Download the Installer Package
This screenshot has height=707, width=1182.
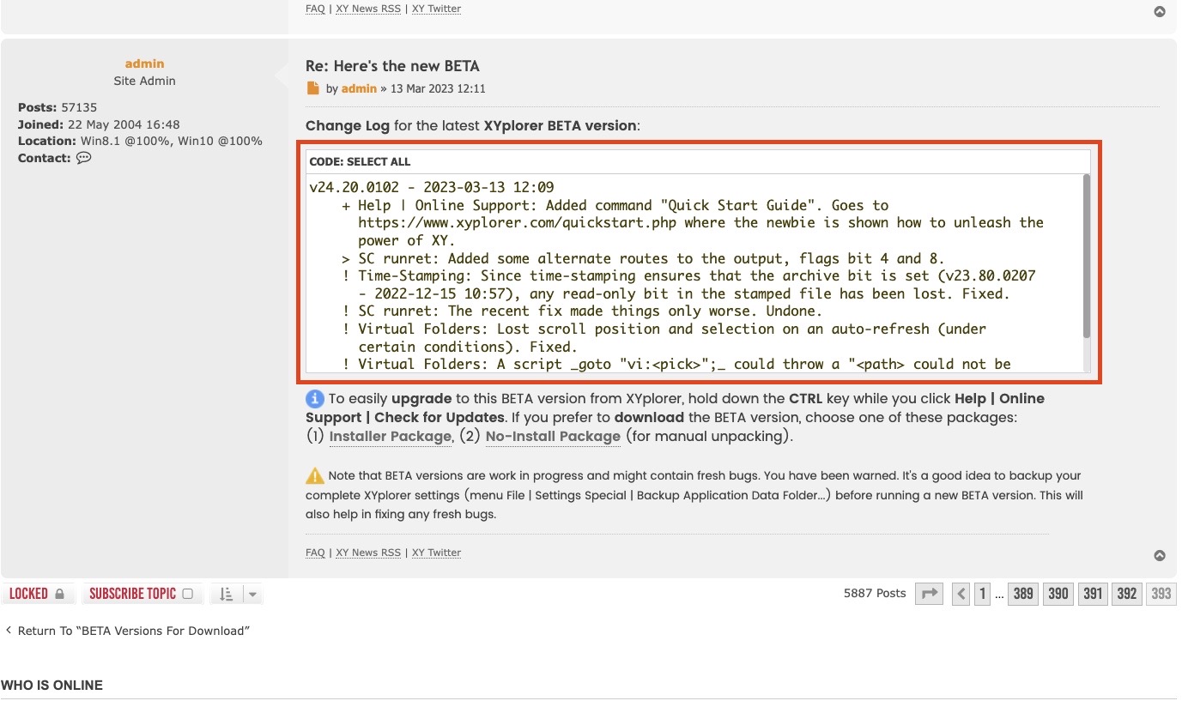[390, 437]
